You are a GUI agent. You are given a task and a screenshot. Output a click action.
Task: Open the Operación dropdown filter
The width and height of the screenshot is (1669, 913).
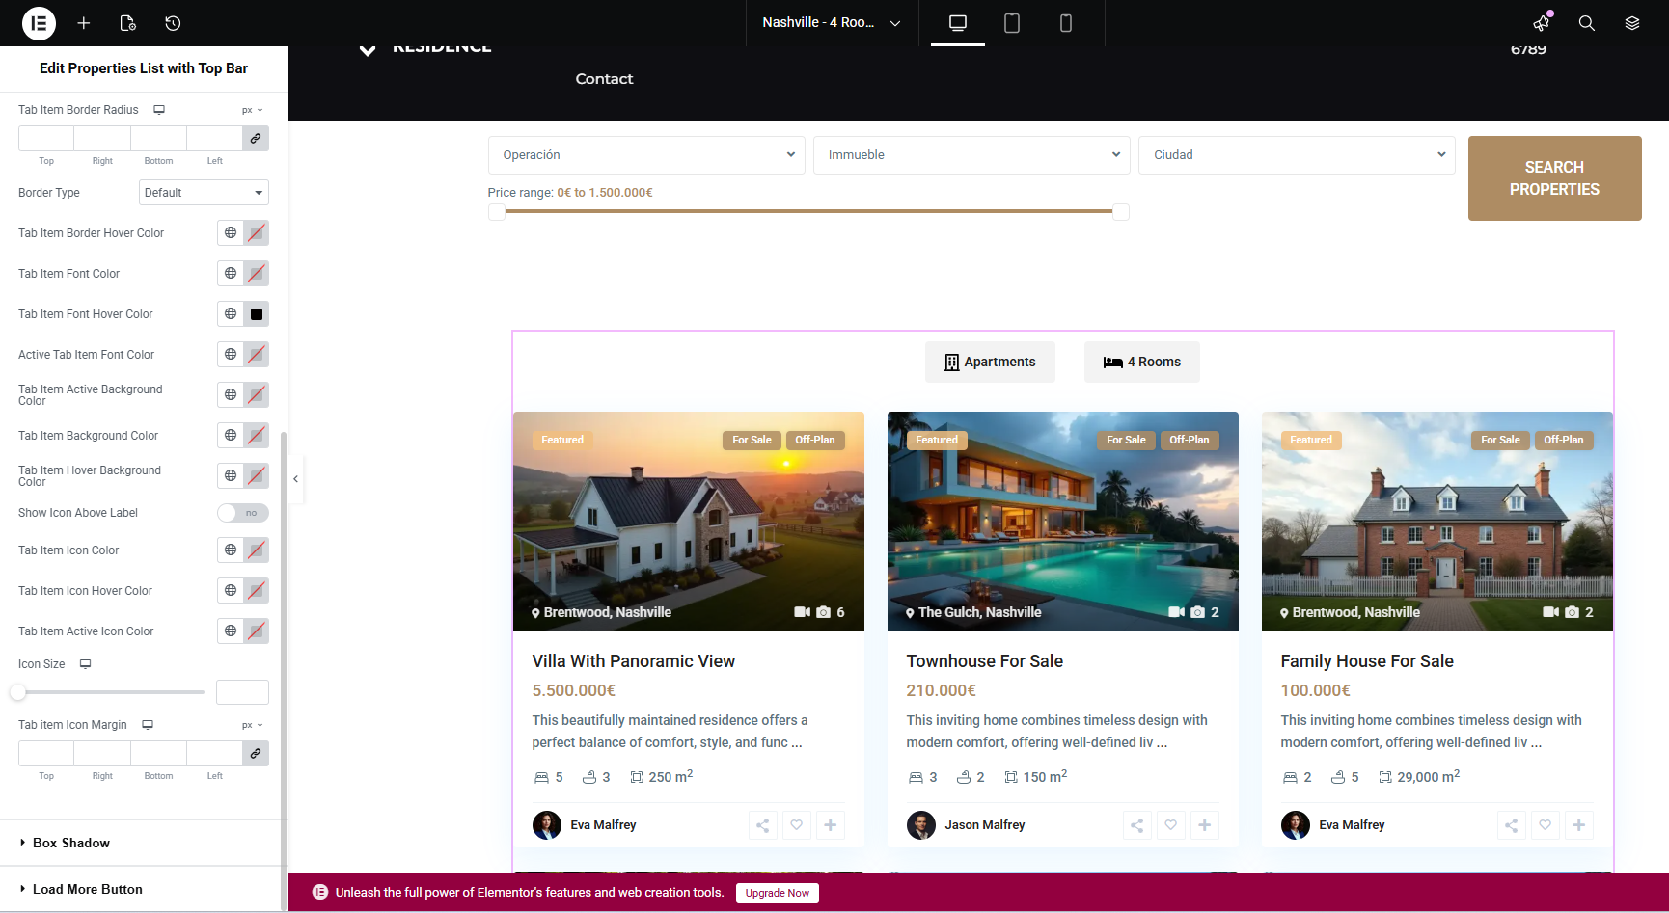click(646, 155)
